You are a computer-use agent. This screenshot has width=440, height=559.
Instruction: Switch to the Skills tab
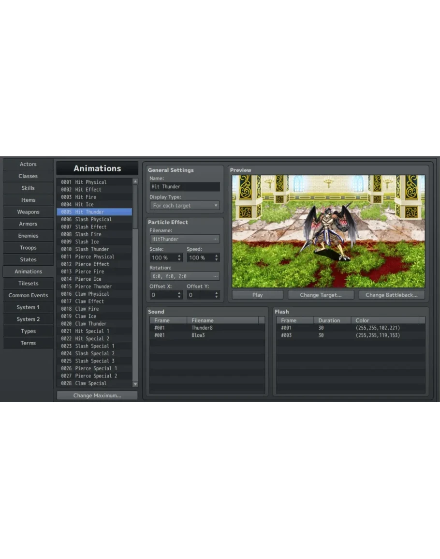click(28, 188)
